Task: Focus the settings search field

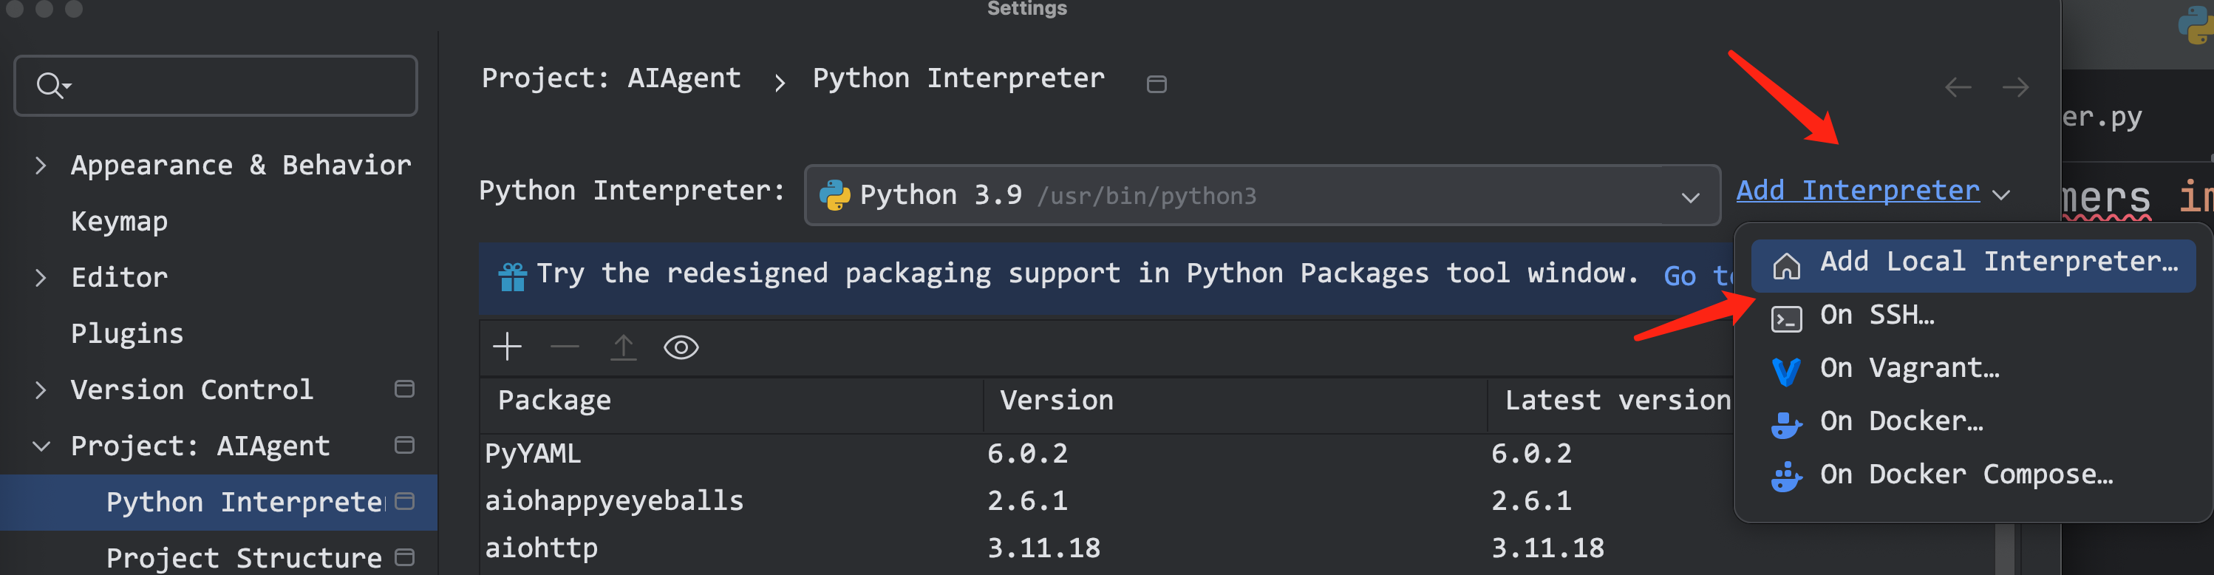Action: (232, 86)
